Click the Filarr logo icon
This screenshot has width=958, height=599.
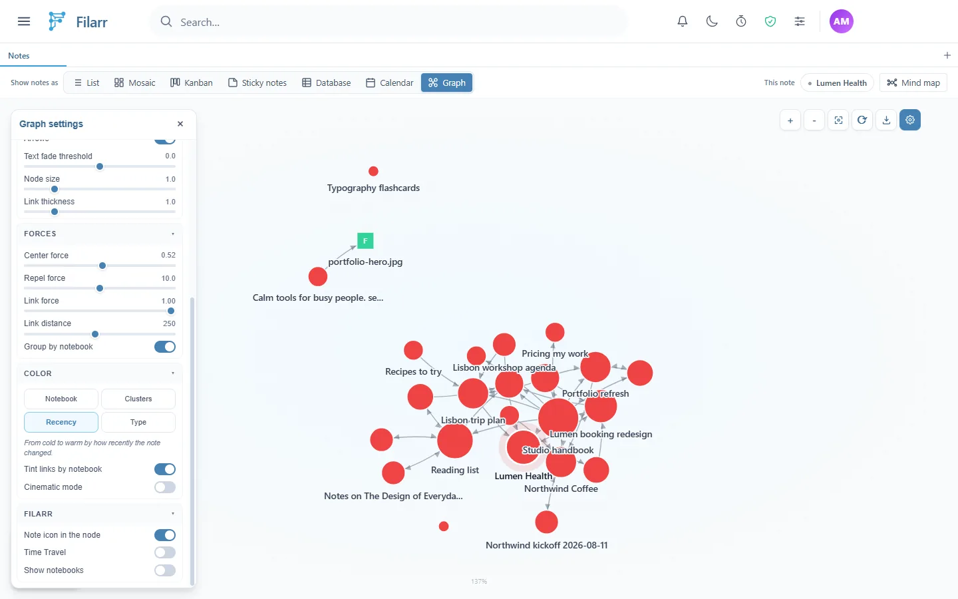tap(57, 21)
